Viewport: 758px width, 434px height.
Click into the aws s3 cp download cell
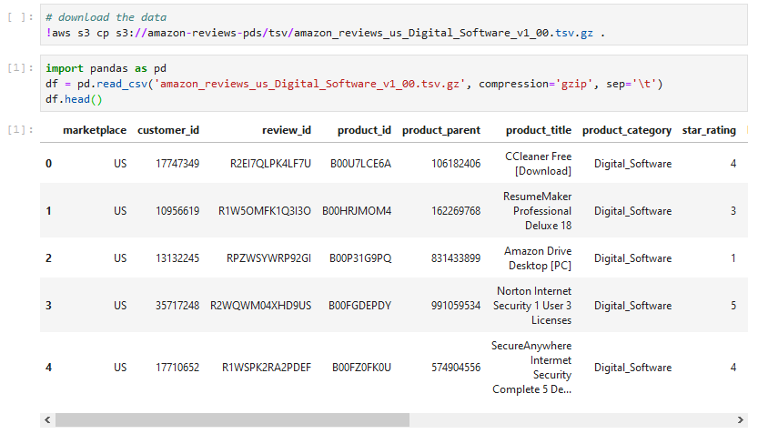[364, 25]
